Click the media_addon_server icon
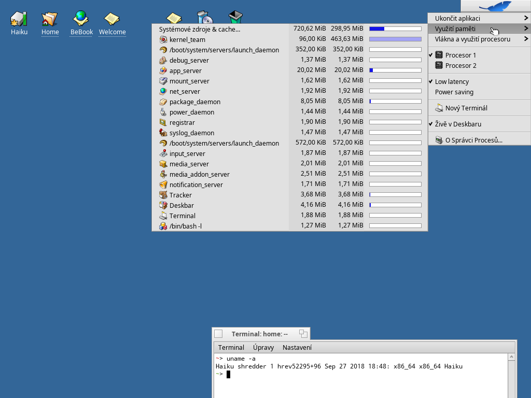 coord(163,174)
